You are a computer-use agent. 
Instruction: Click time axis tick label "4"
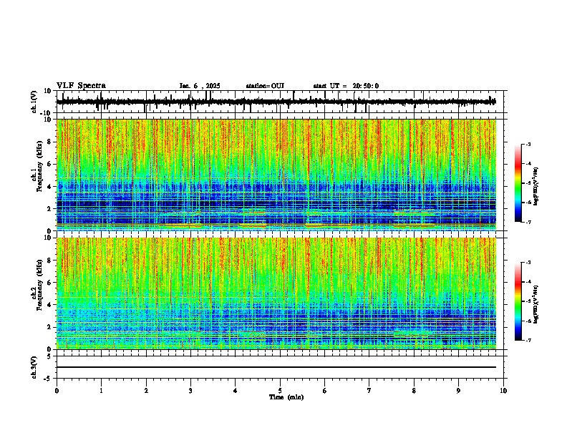(x=236, y=391)
